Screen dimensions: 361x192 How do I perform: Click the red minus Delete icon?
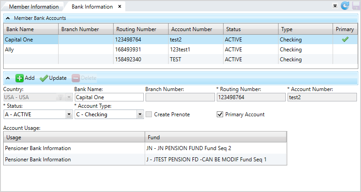[x=75, y=78]
